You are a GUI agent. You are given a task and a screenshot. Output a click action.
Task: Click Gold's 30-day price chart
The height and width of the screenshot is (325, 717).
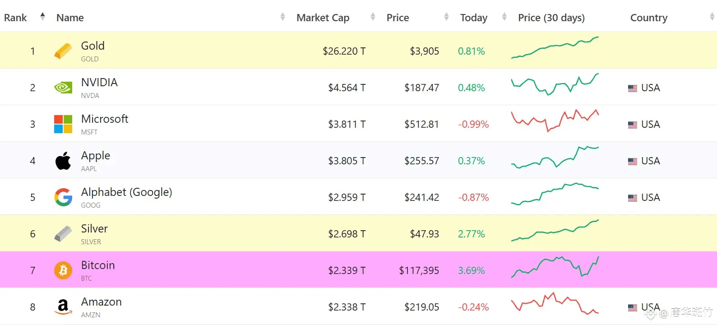click(555, 48)
